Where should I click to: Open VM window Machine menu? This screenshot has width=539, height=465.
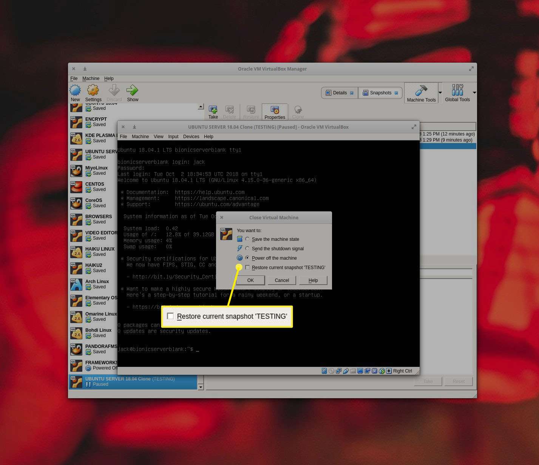[141, 137]
